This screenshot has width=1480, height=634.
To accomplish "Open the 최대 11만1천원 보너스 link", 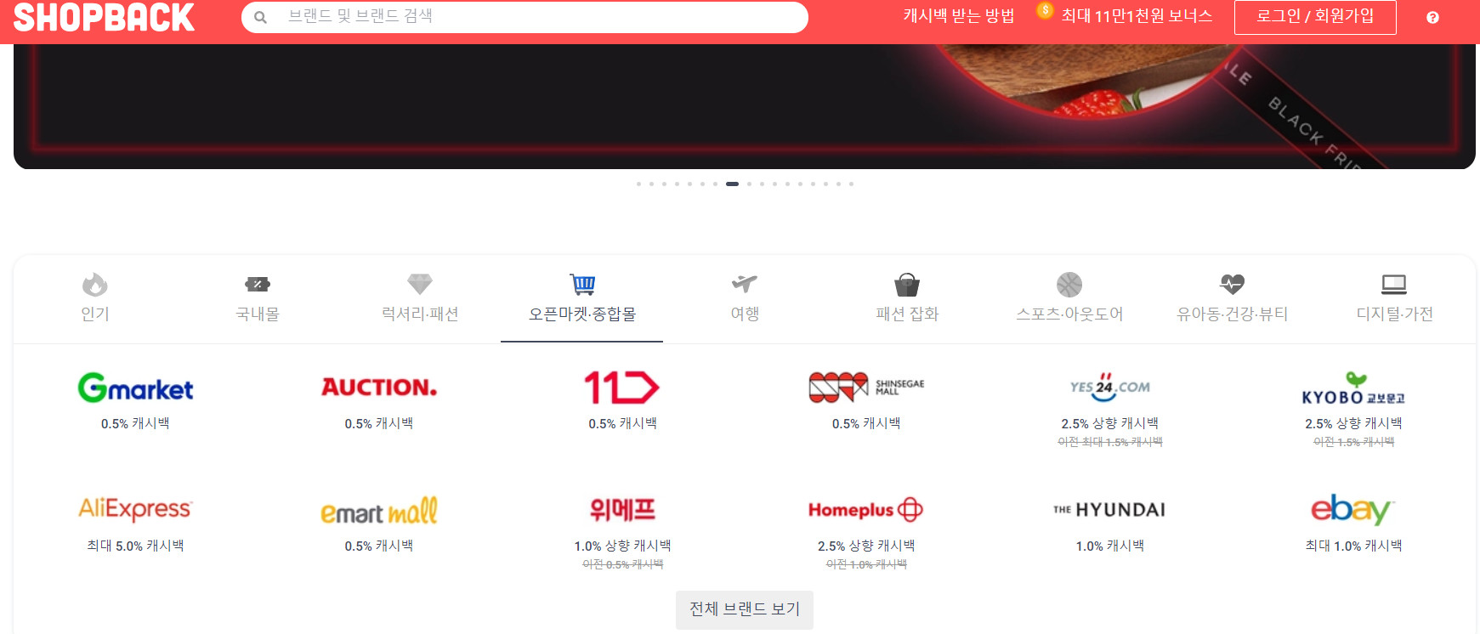I will [1137, 16].
